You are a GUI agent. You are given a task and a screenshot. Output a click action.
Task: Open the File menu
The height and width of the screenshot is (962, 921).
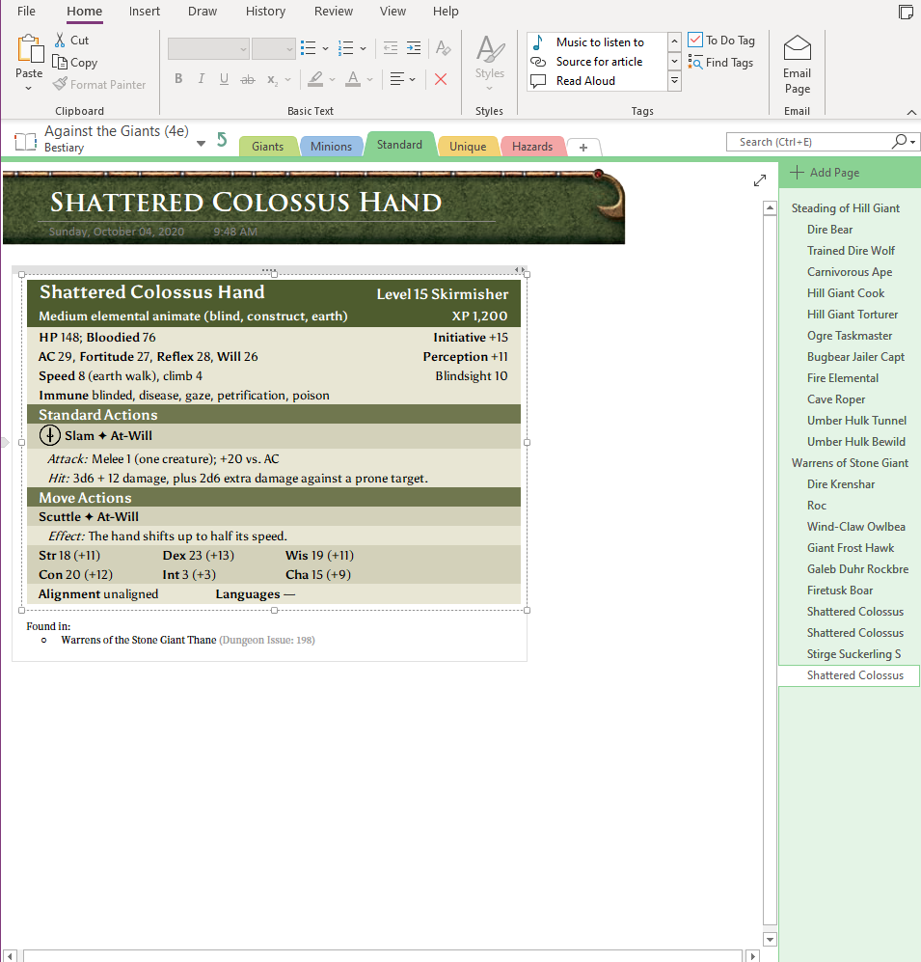coord(26,11)
